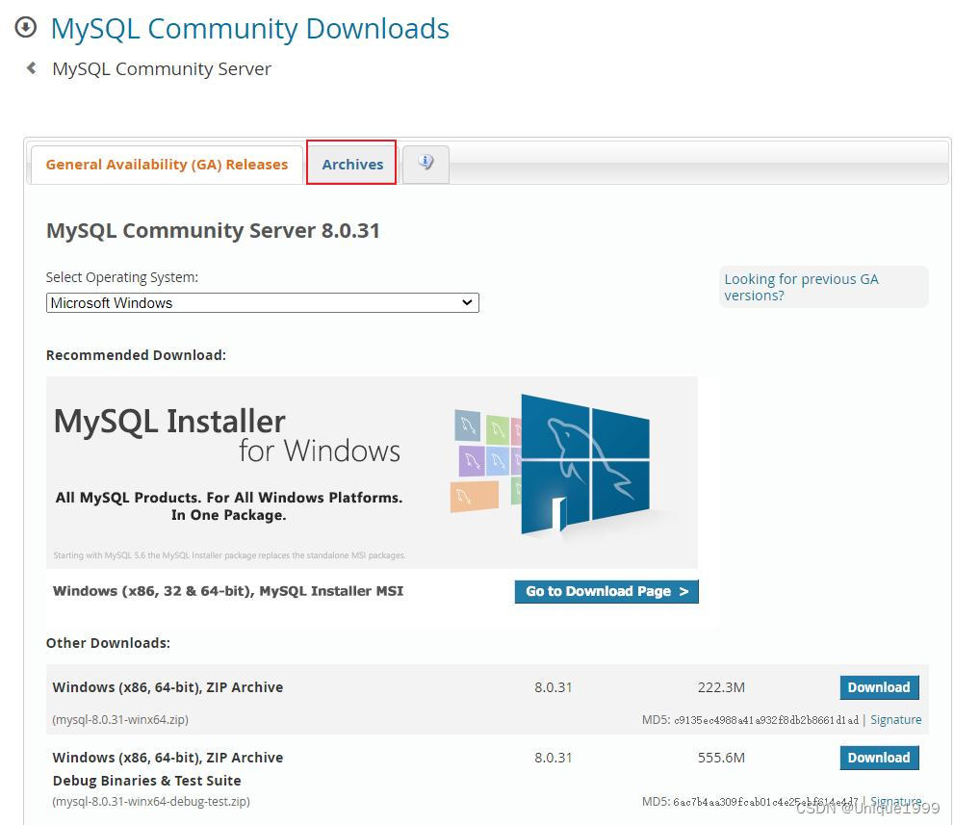
Task: Click the back arrow next to MySQL Community Server
Action: click(32, 68)
